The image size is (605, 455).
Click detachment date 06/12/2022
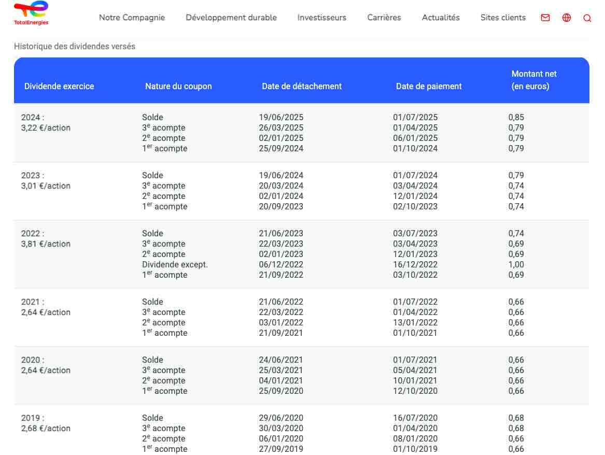pos(281,264)
